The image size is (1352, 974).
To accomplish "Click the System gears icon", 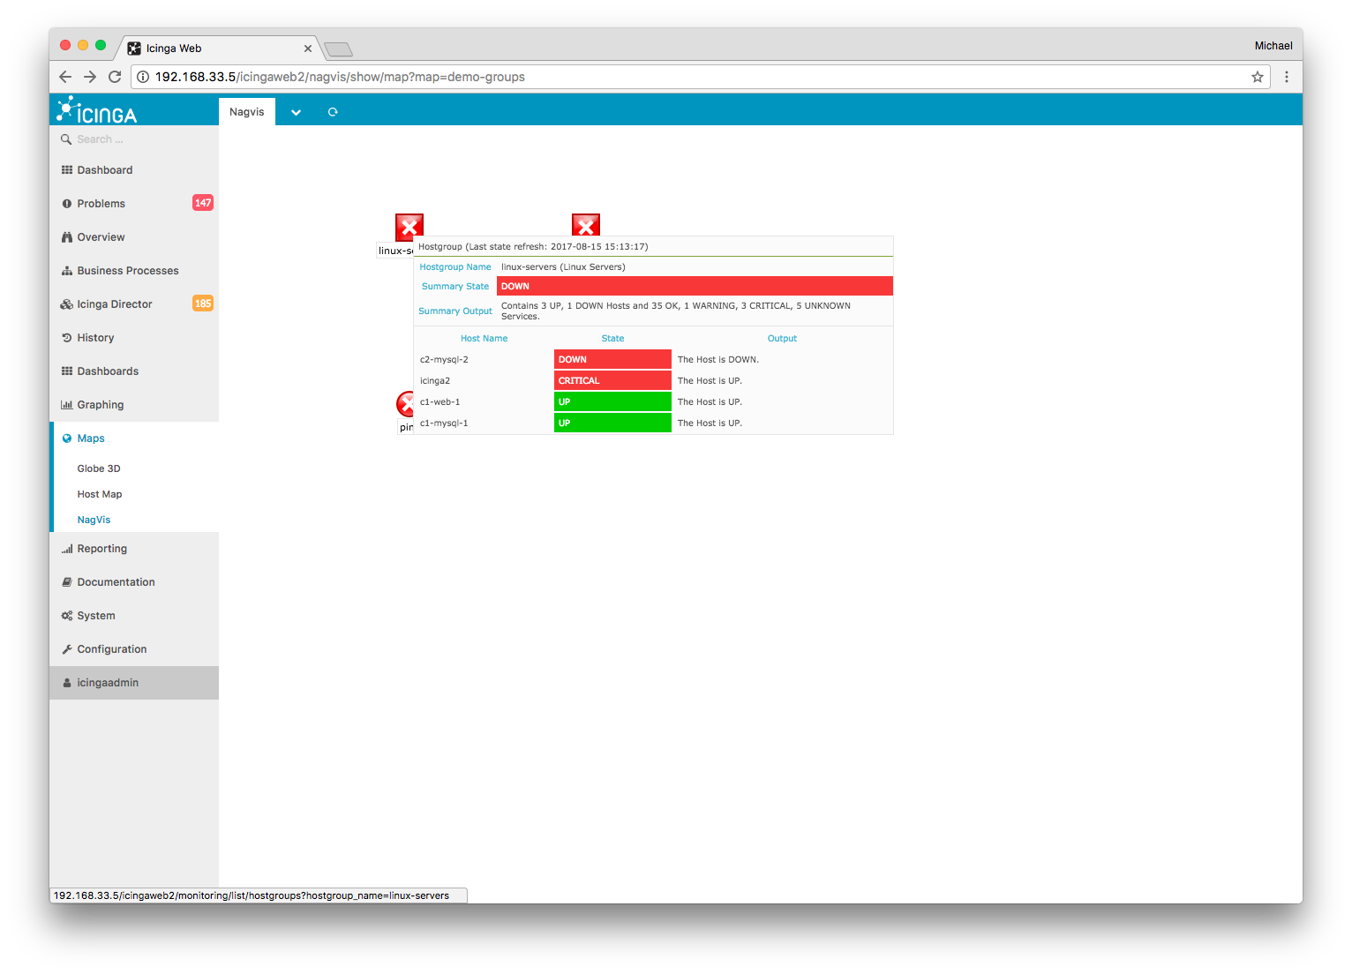I will pyautogui.click(x=67, y=616).
